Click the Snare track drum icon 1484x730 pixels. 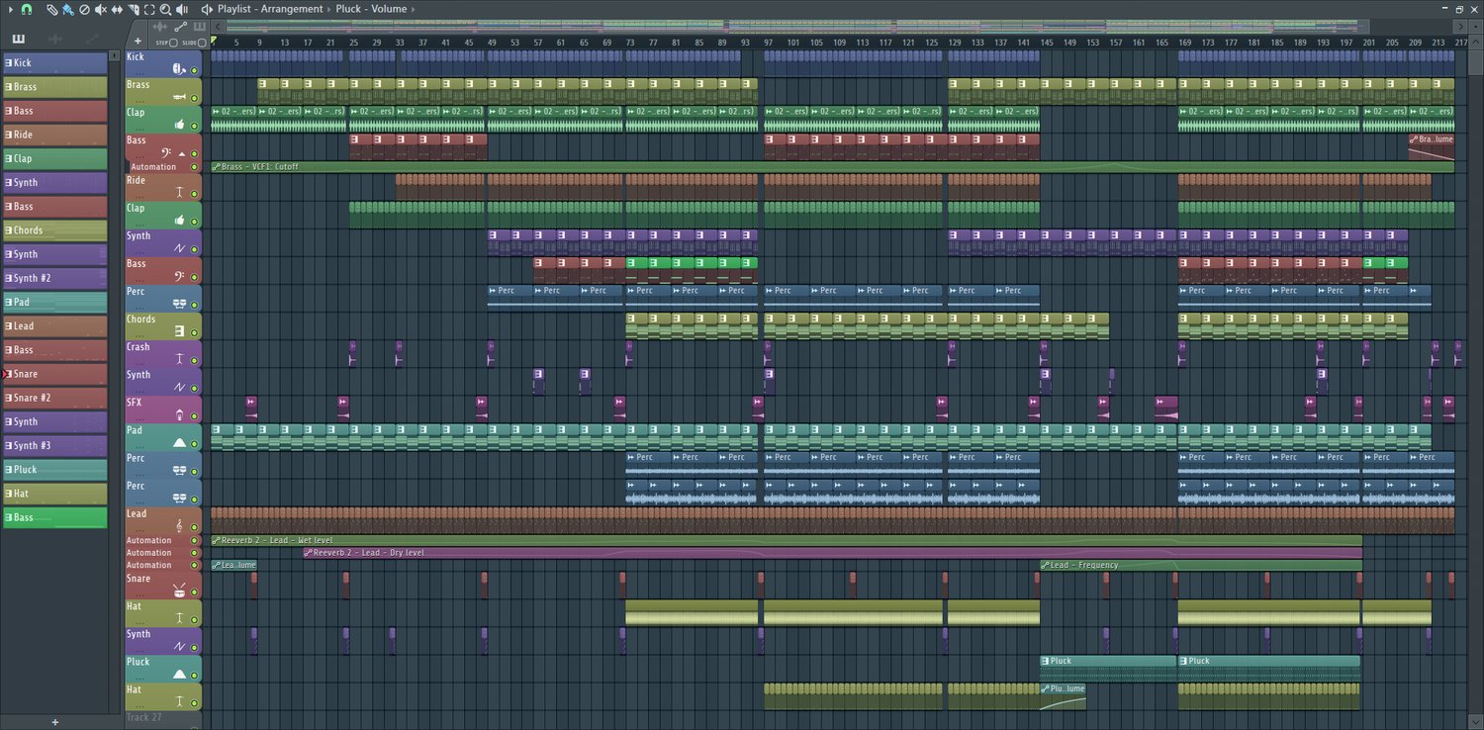click(x=179, y=591)
